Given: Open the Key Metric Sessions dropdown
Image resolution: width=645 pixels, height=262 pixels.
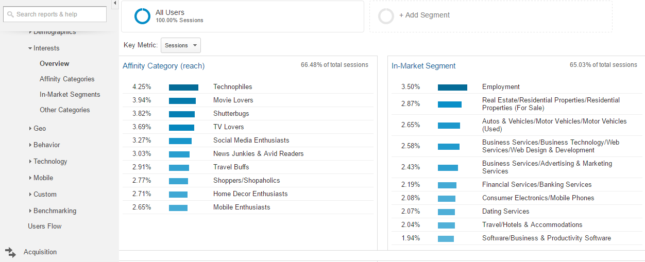Looking at the screenshot, I should pos(181,45).
